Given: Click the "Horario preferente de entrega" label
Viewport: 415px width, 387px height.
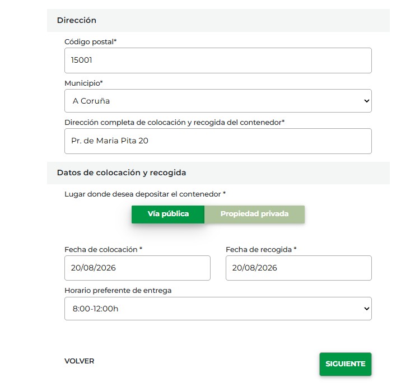Looking at the screenshot, I should pyautogui.click(x=118, y=290).
